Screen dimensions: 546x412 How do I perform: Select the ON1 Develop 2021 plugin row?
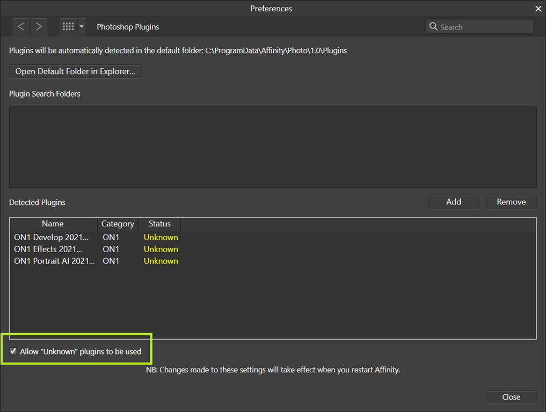pos(54,237)
